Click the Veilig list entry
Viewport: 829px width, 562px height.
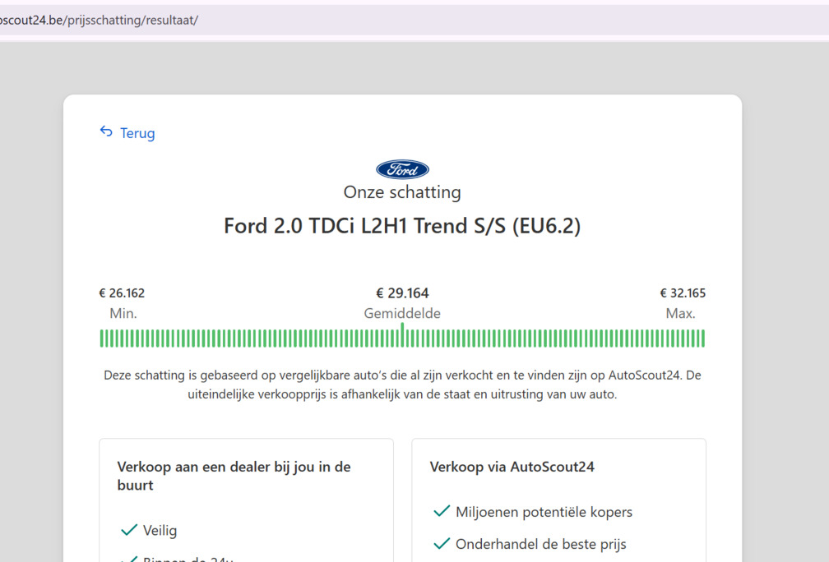tap(160, 530)
